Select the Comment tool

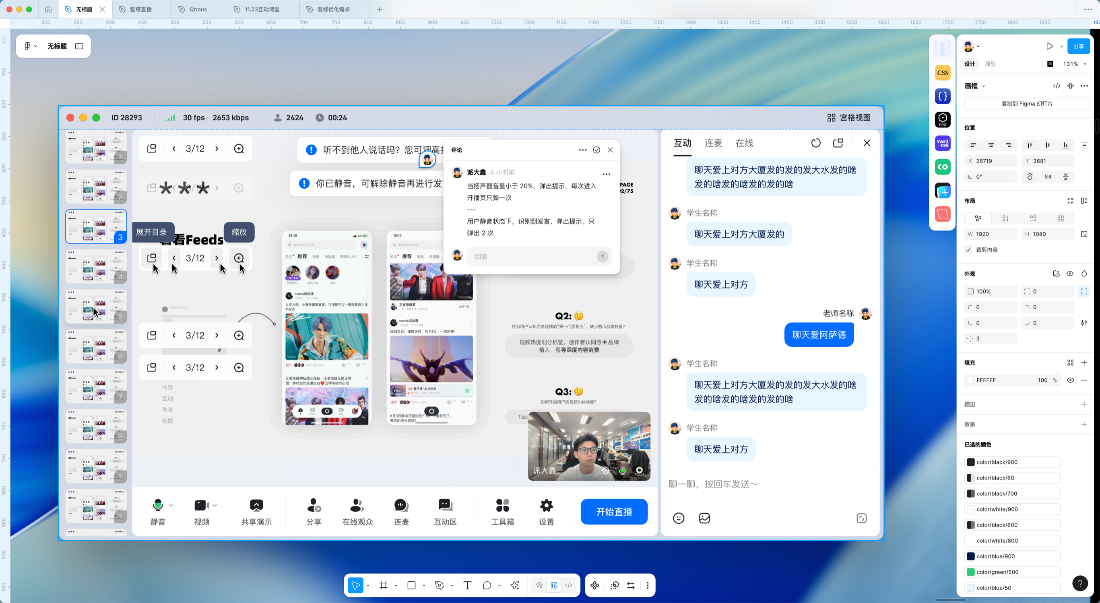[x=487, y=585]
